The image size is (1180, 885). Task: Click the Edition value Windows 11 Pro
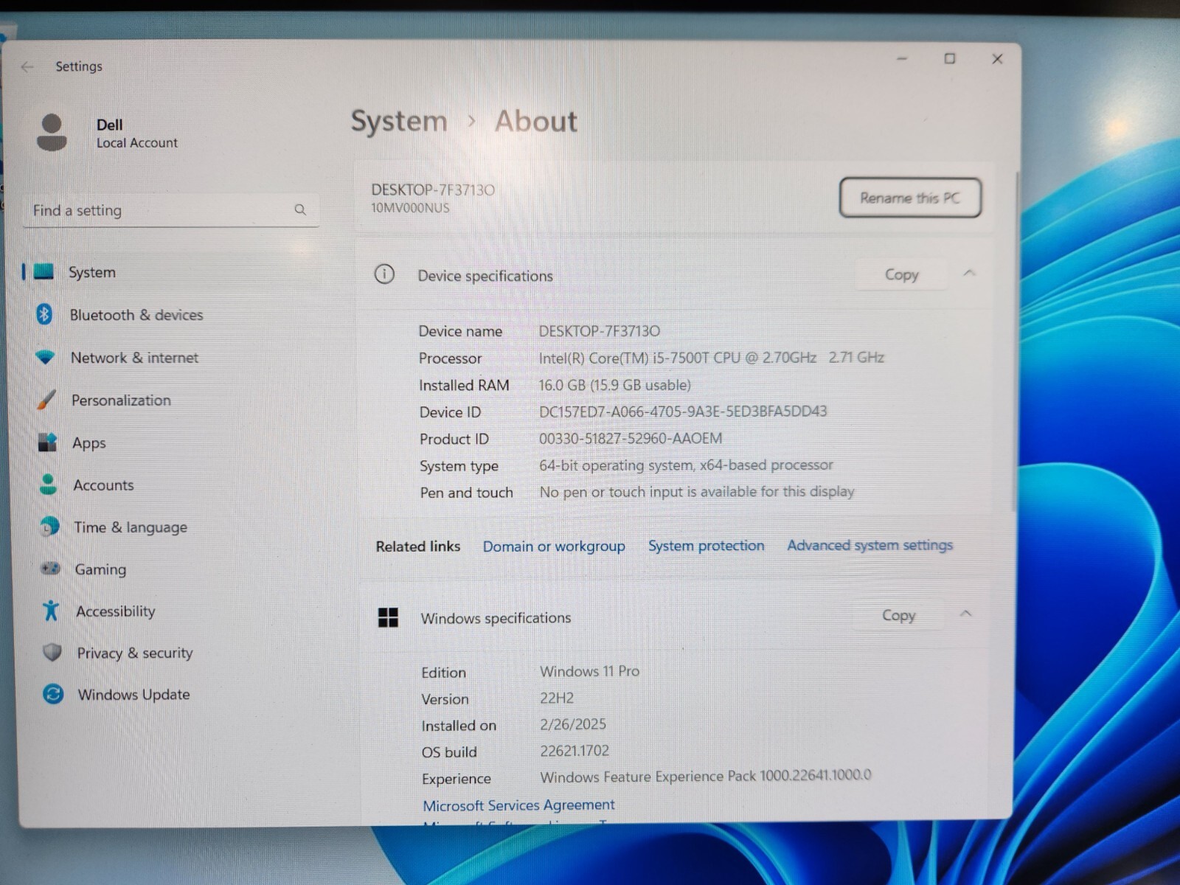point(589,671)
